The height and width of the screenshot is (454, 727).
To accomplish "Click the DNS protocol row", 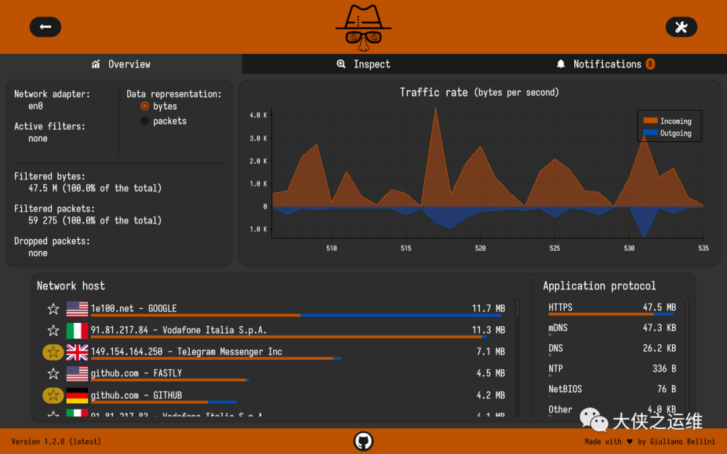I will pyautogui.click(x=612, y=349).
